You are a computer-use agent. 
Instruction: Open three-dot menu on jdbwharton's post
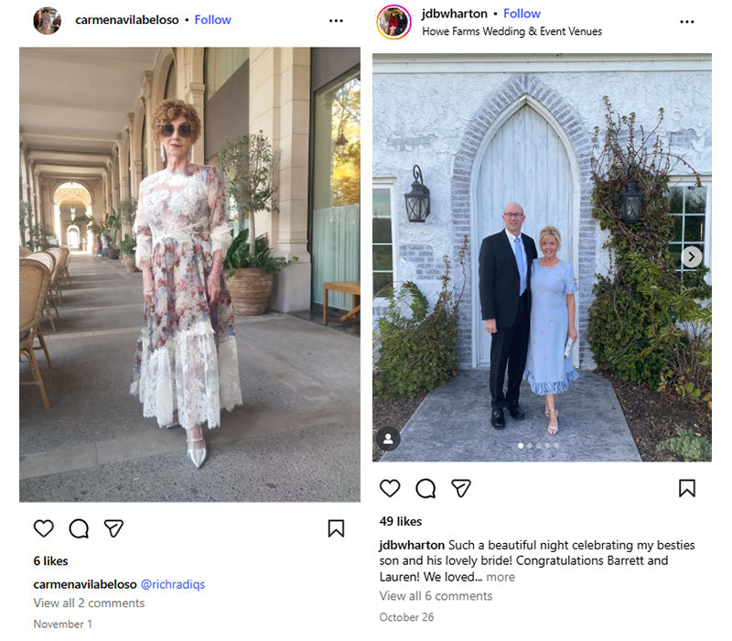click(x=687, y=21)
